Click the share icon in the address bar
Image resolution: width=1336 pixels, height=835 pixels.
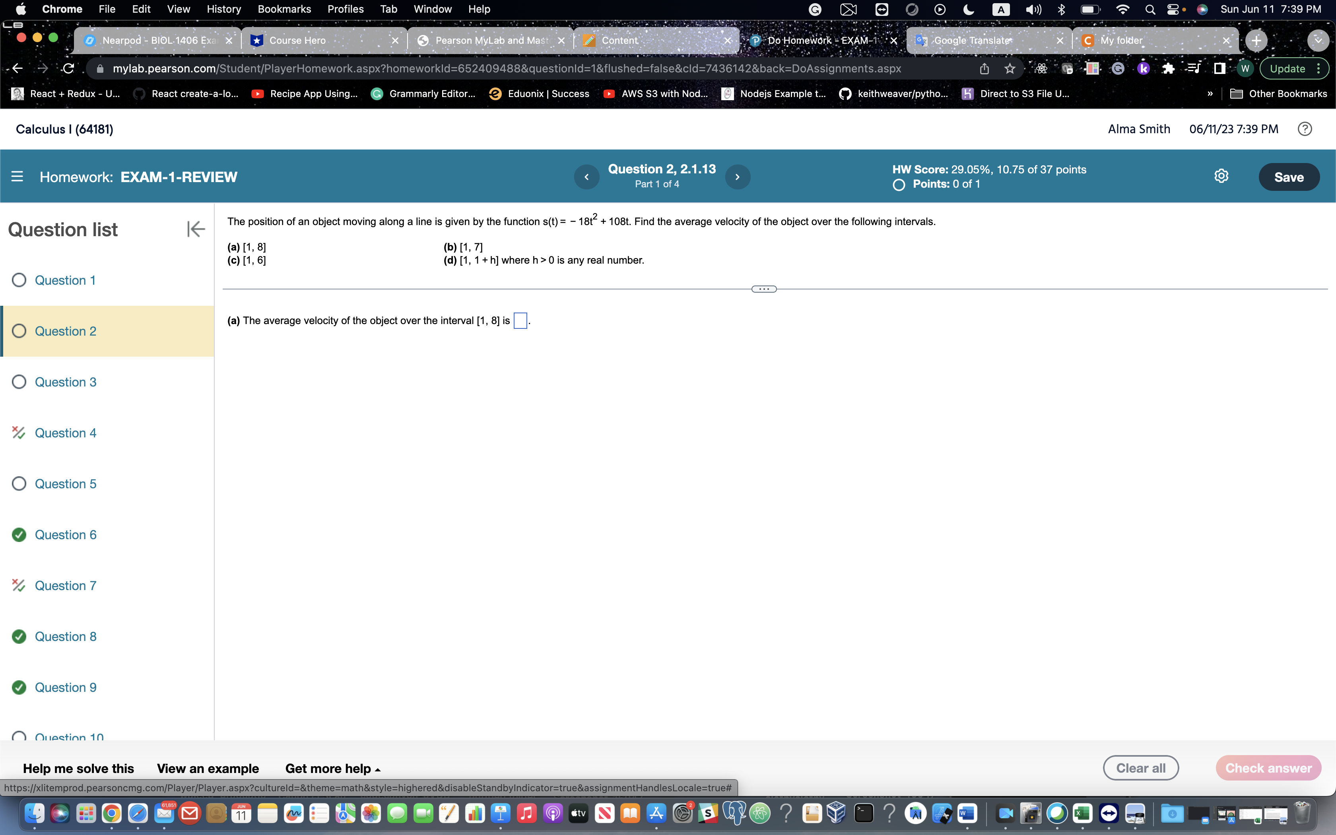point(985,68)
